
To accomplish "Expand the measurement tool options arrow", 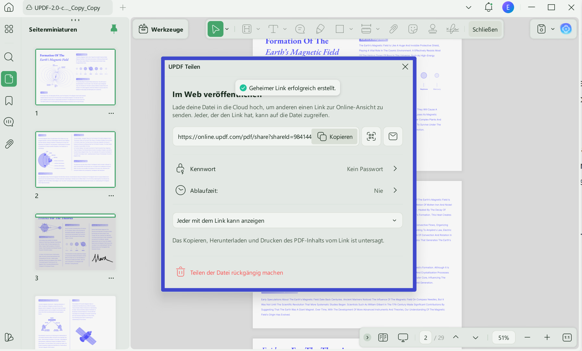I will 378,29.
